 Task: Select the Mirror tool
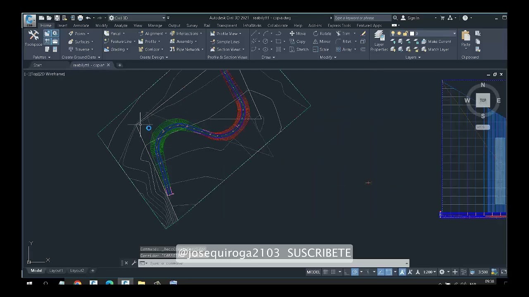click(322, 41)
